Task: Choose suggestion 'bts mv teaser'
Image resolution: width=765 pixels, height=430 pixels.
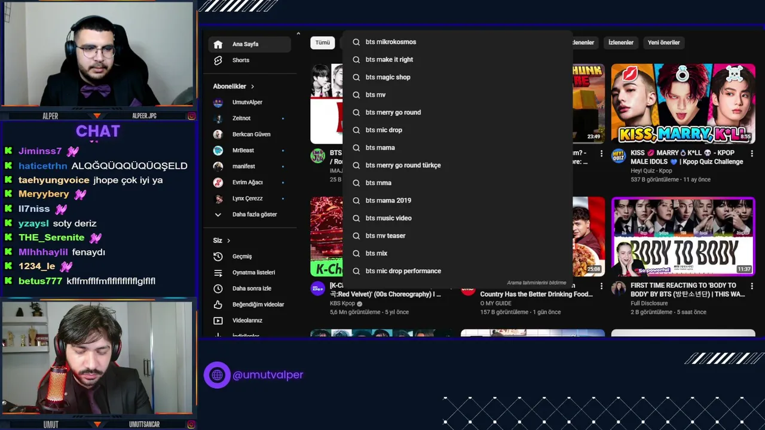Action: [458, 236]
